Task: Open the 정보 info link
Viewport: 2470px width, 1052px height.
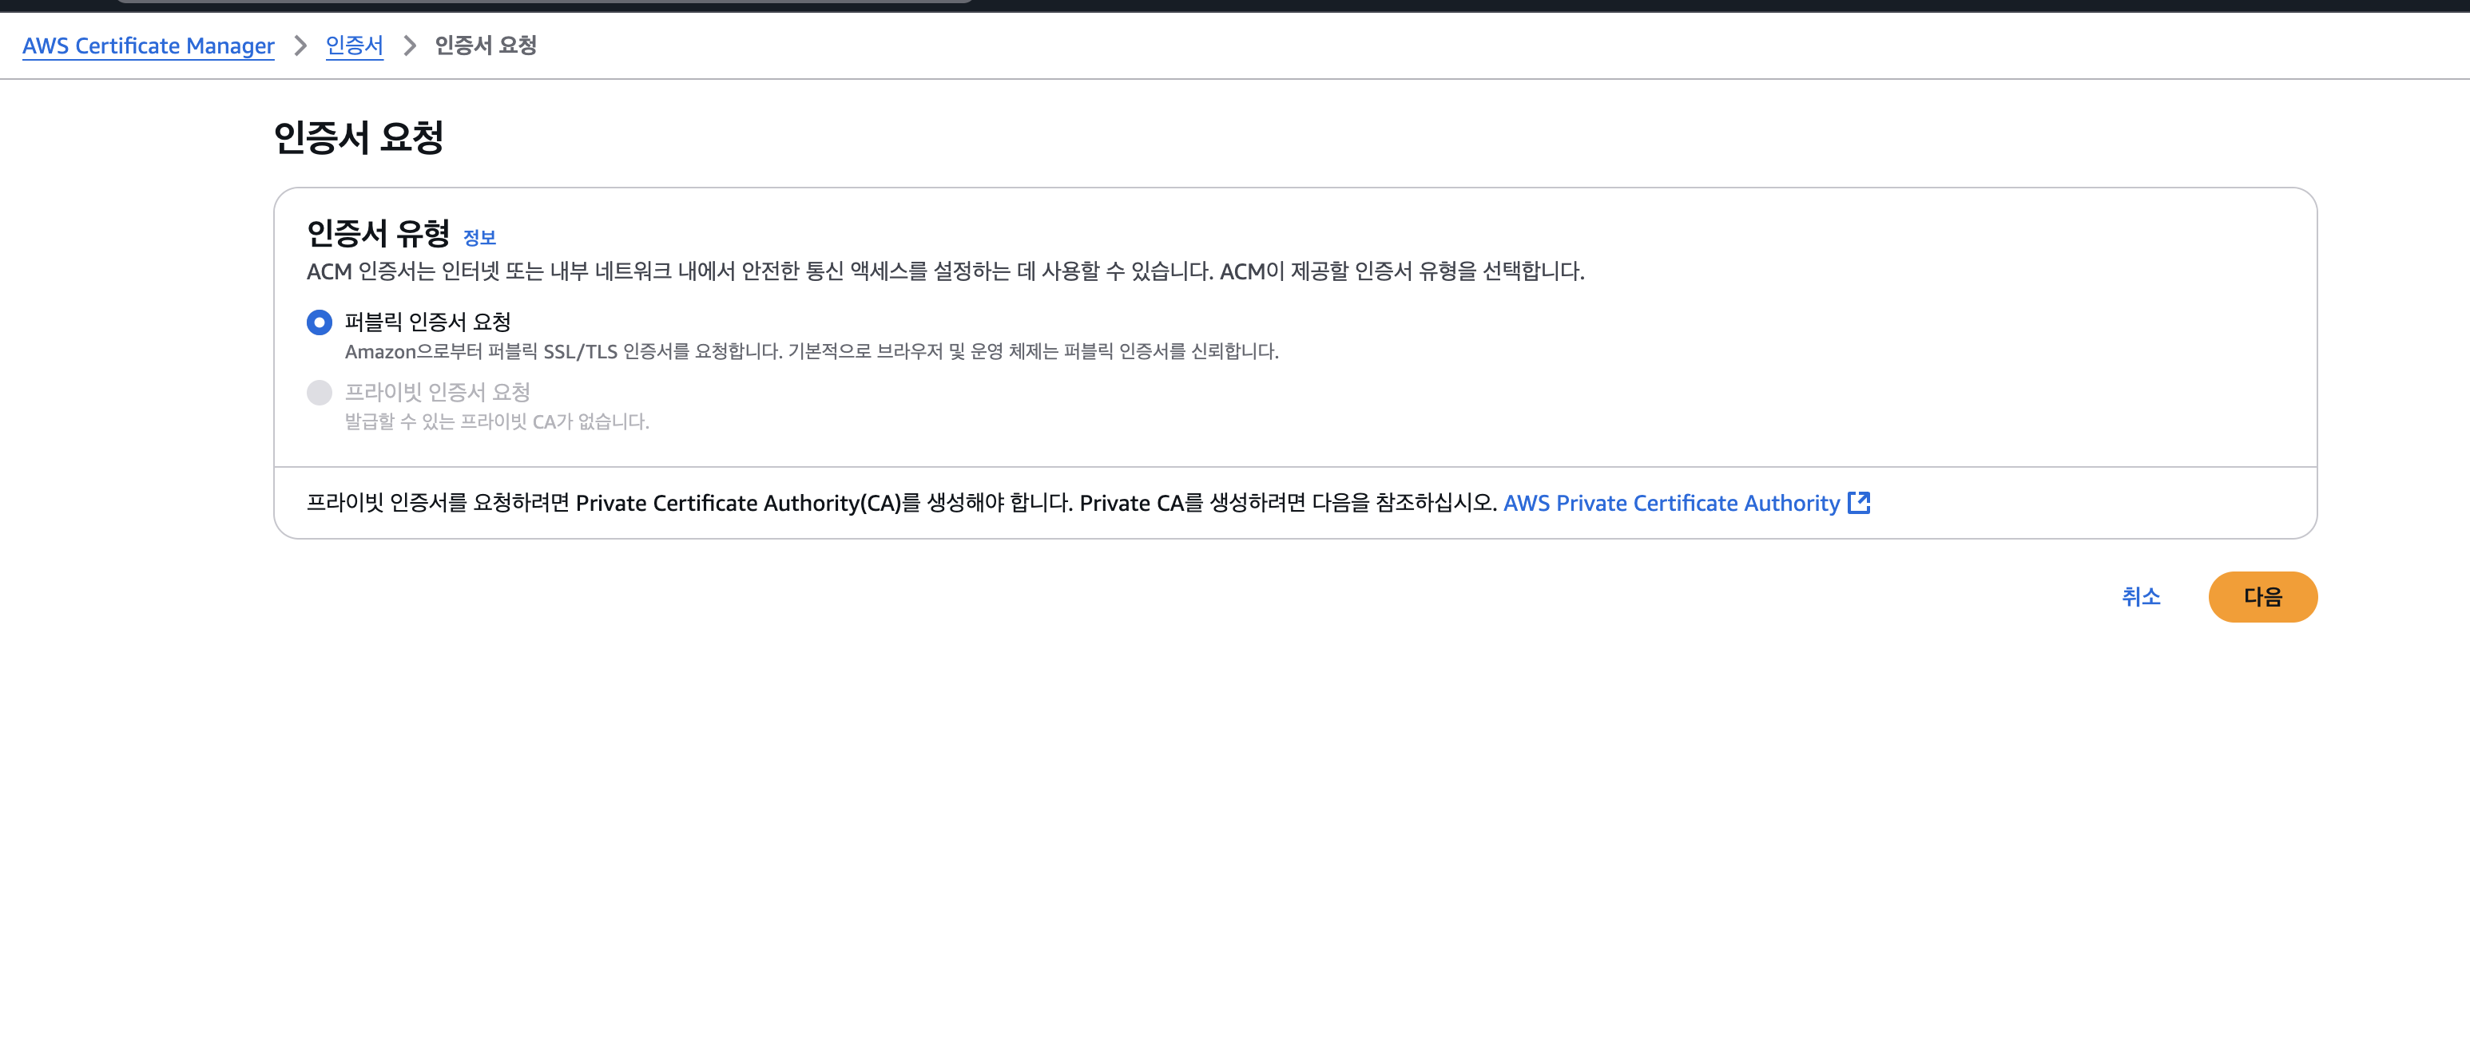Action: pyautogui.click(x=479, y=238)
